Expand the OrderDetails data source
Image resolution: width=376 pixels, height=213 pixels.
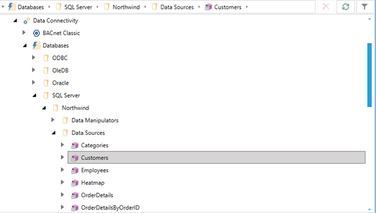[62, 195]
